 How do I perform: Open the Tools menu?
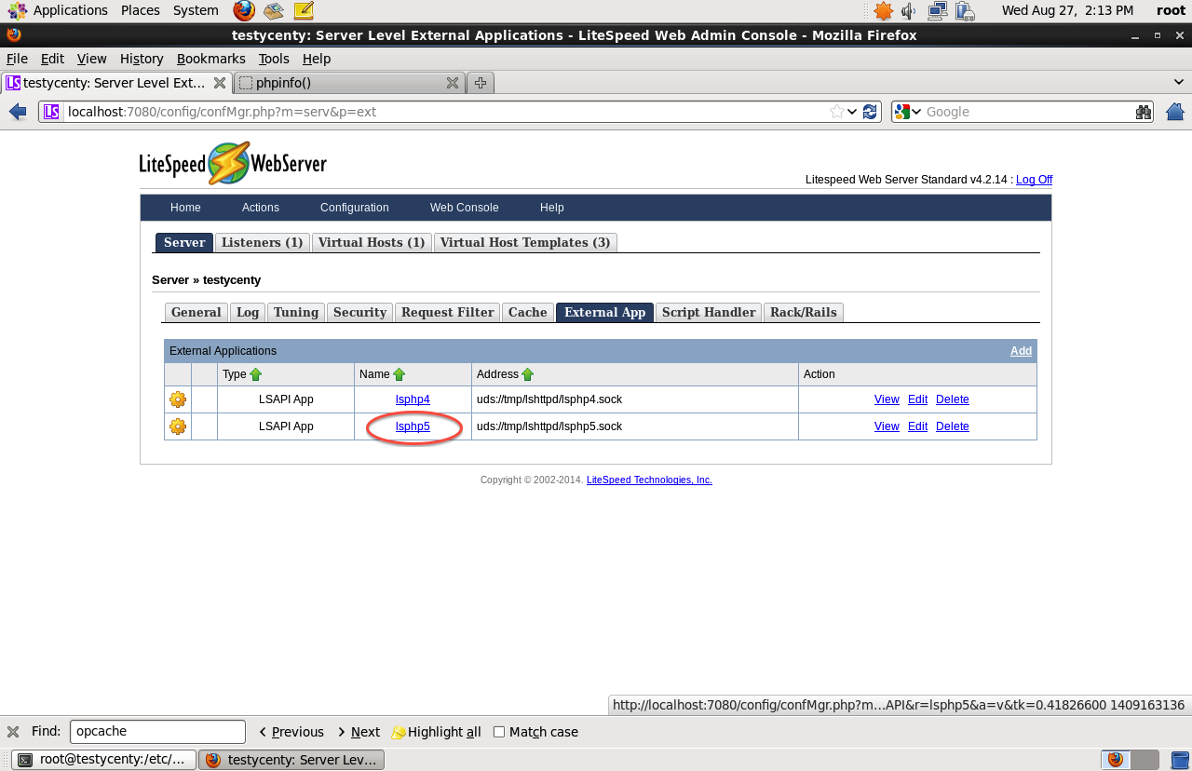(x=274, y=59)
